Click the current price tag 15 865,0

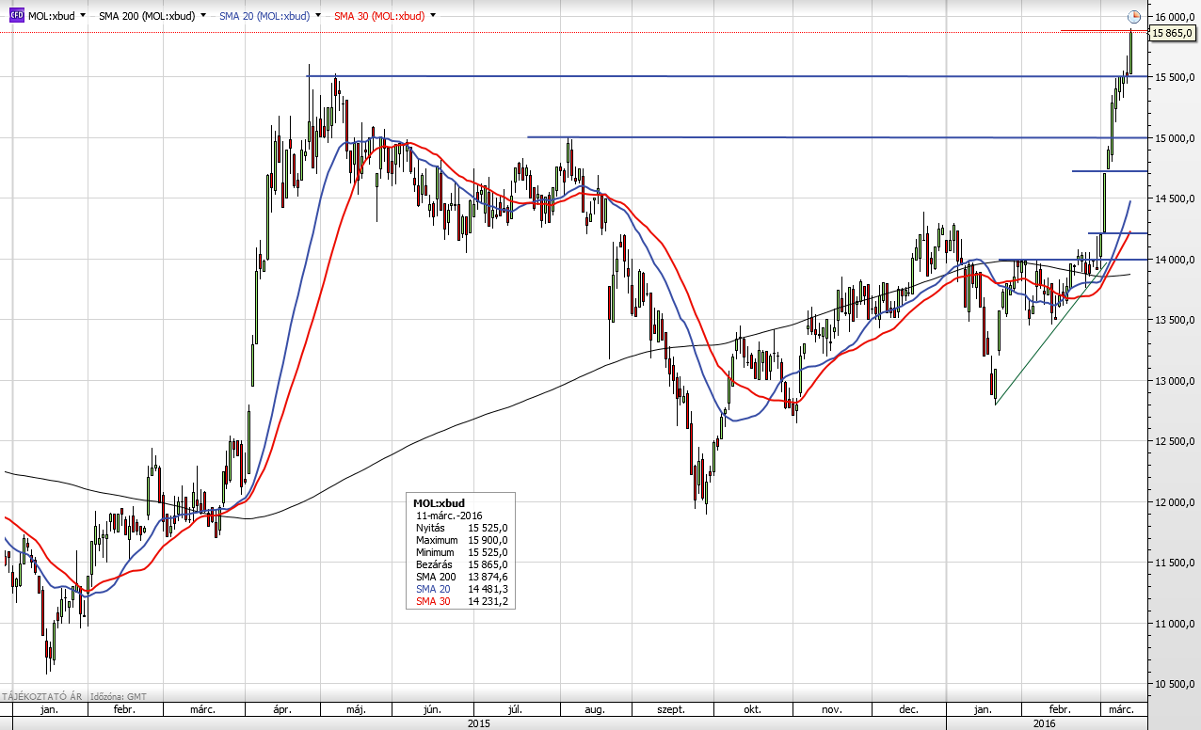pyautogui.click(x=1173, y=33)
